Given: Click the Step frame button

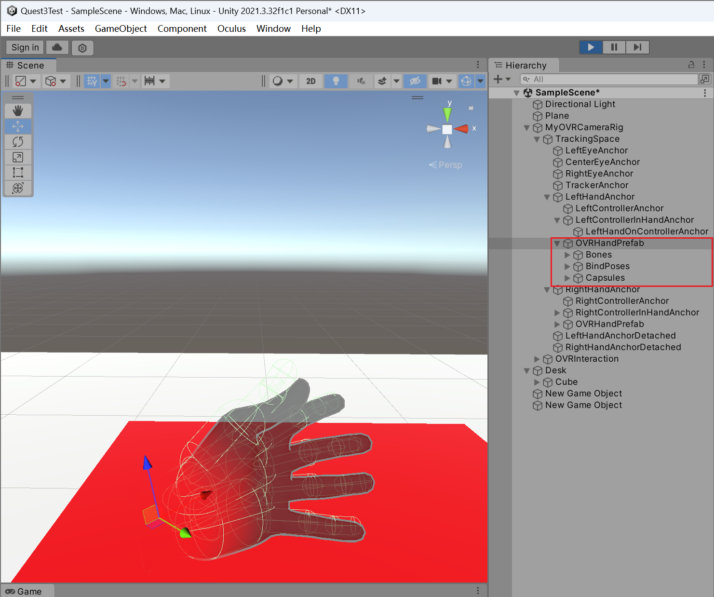Looking at the screenshot, I should (x=637, y=47).
